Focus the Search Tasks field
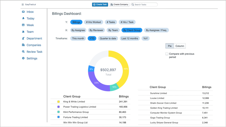This screenshot has width=226, height=127. pos(144,5)
